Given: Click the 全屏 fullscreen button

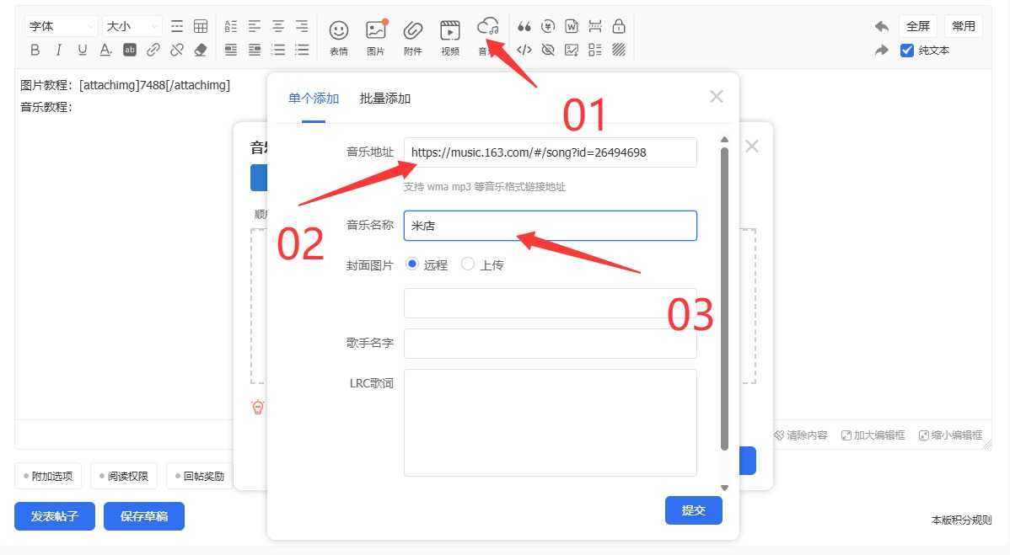Looking at the screenshot, I should tap(918, 26).
